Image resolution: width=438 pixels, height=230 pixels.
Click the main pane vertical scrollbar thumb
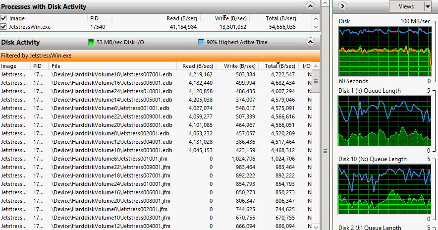coord(325,151)
